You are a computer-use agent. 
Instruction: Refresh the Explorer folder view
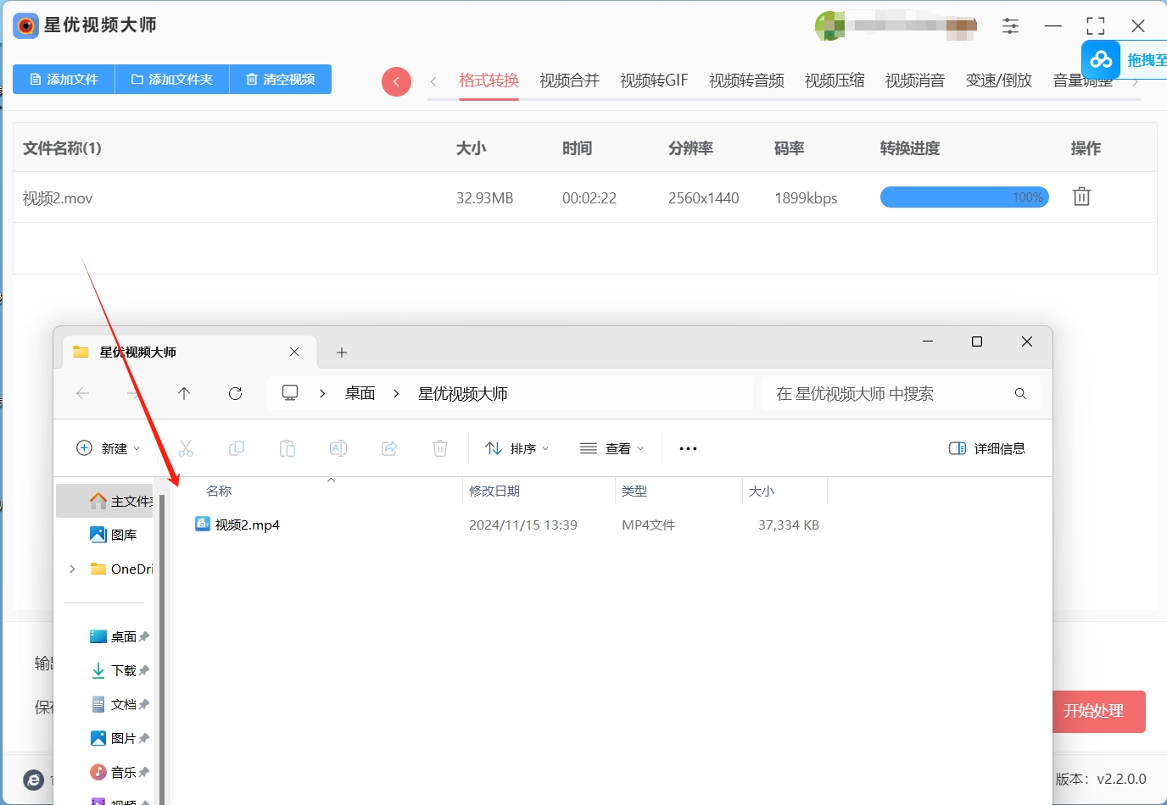(235, 393)
